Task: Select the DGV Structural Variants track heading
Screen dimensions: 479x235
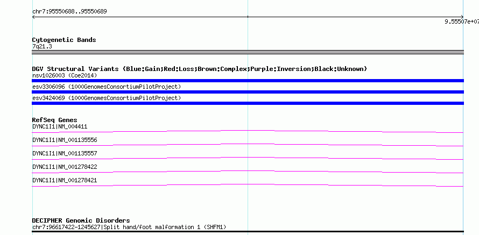Action: (x=200, y=69)
